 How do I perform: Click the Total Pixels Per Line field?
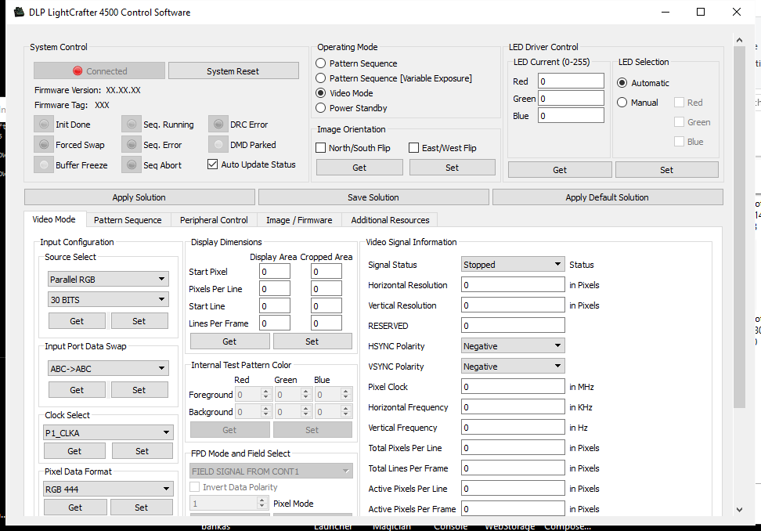coord(513,448)
